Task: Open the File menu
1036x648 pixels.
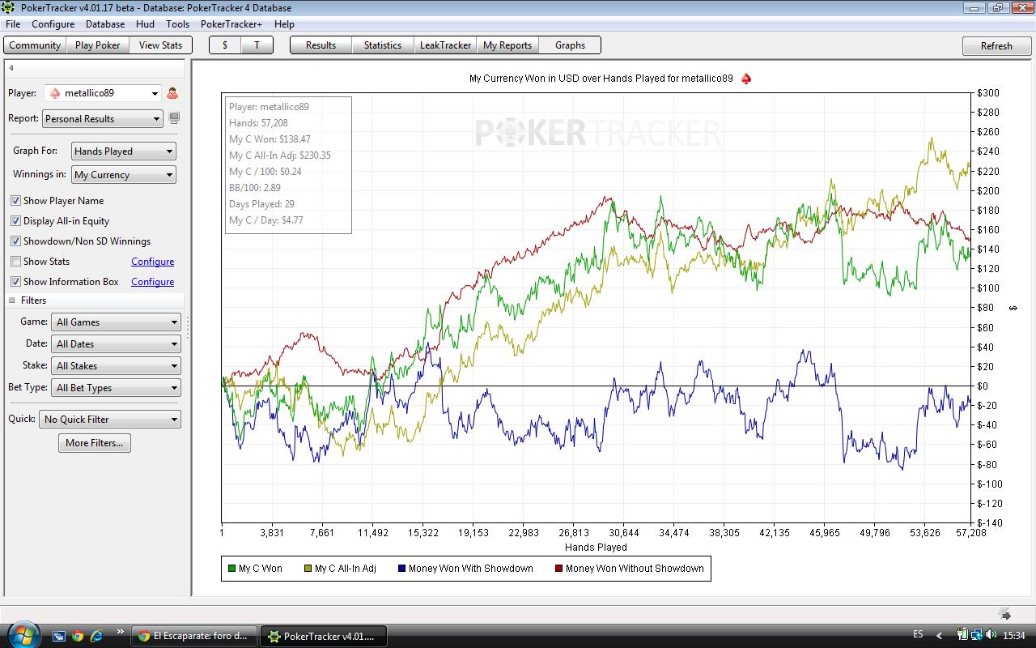Action: 13,24
